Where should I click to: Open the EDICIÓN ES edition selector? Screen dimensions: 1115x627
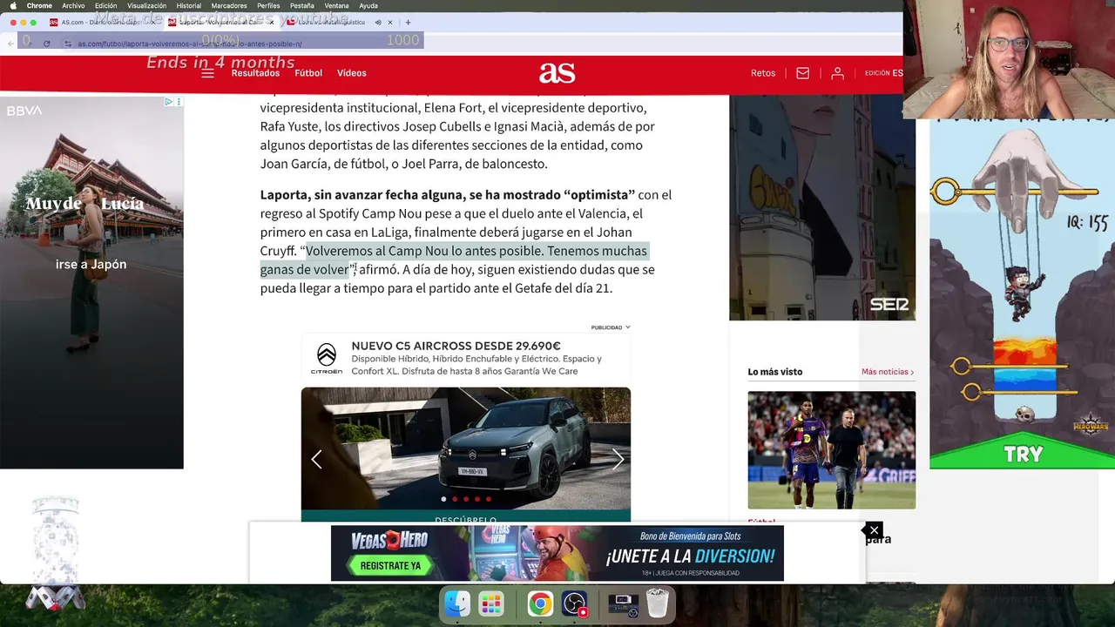click(883, 73)
